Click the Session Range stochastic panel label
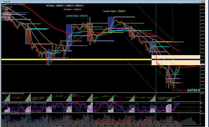The image size is (209, 127). 24,103
